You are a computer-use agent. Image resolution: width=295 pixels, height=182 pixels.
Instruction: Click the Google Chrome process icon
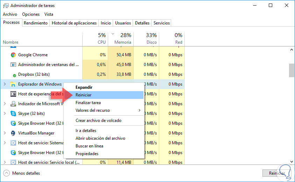(13, 55)
